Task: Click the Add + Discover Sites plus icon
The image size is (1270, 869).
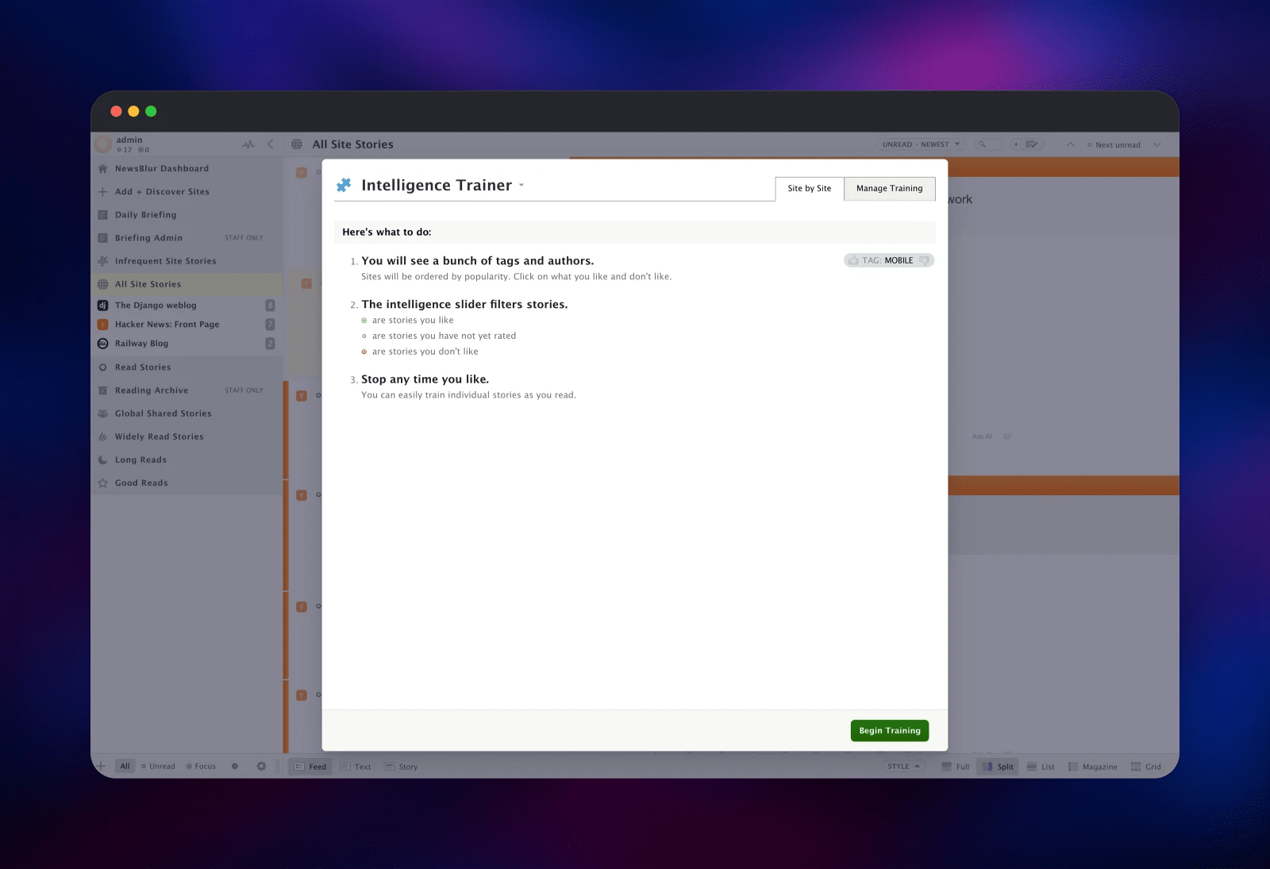Action: 102,191
